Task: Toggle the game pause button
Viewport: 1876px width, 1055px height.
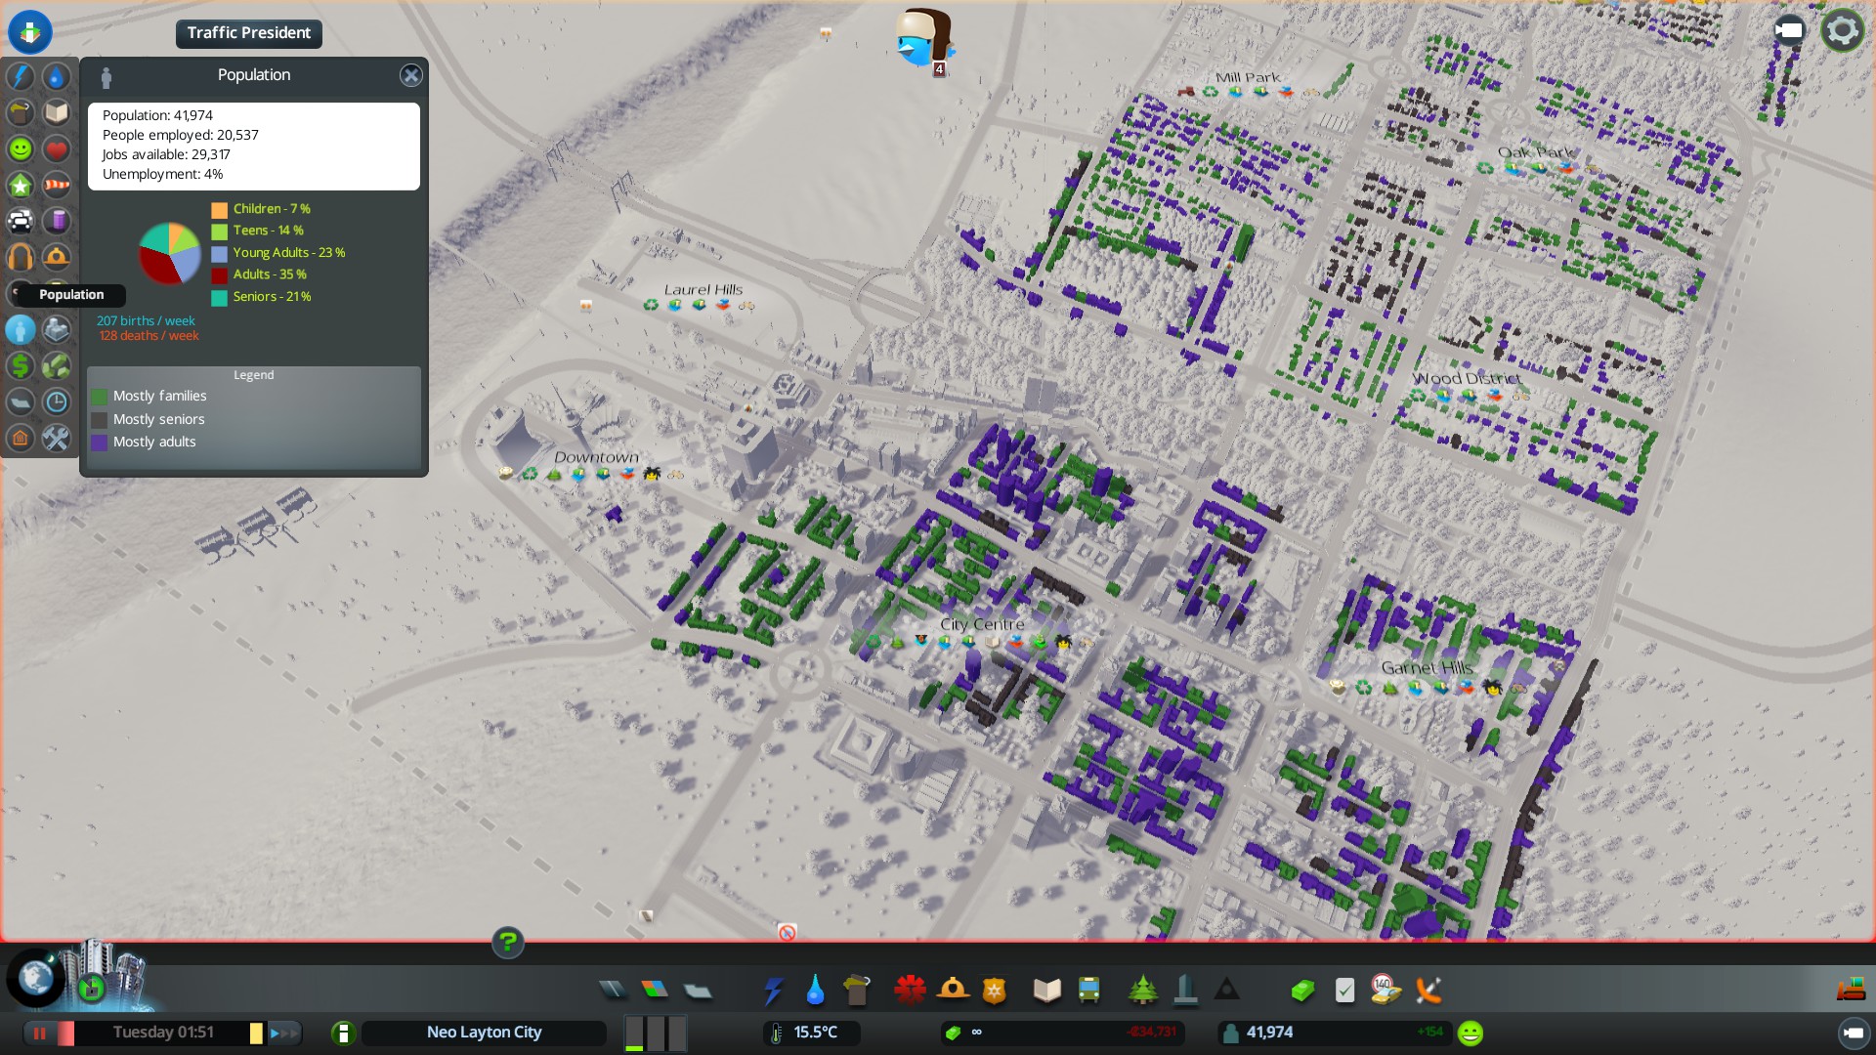Action: (40, 1033)
